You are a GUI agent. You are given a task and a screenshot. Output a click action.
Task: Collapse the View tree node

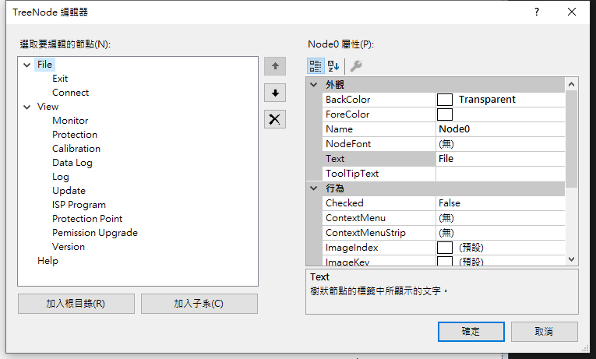(x=26, y=107)
